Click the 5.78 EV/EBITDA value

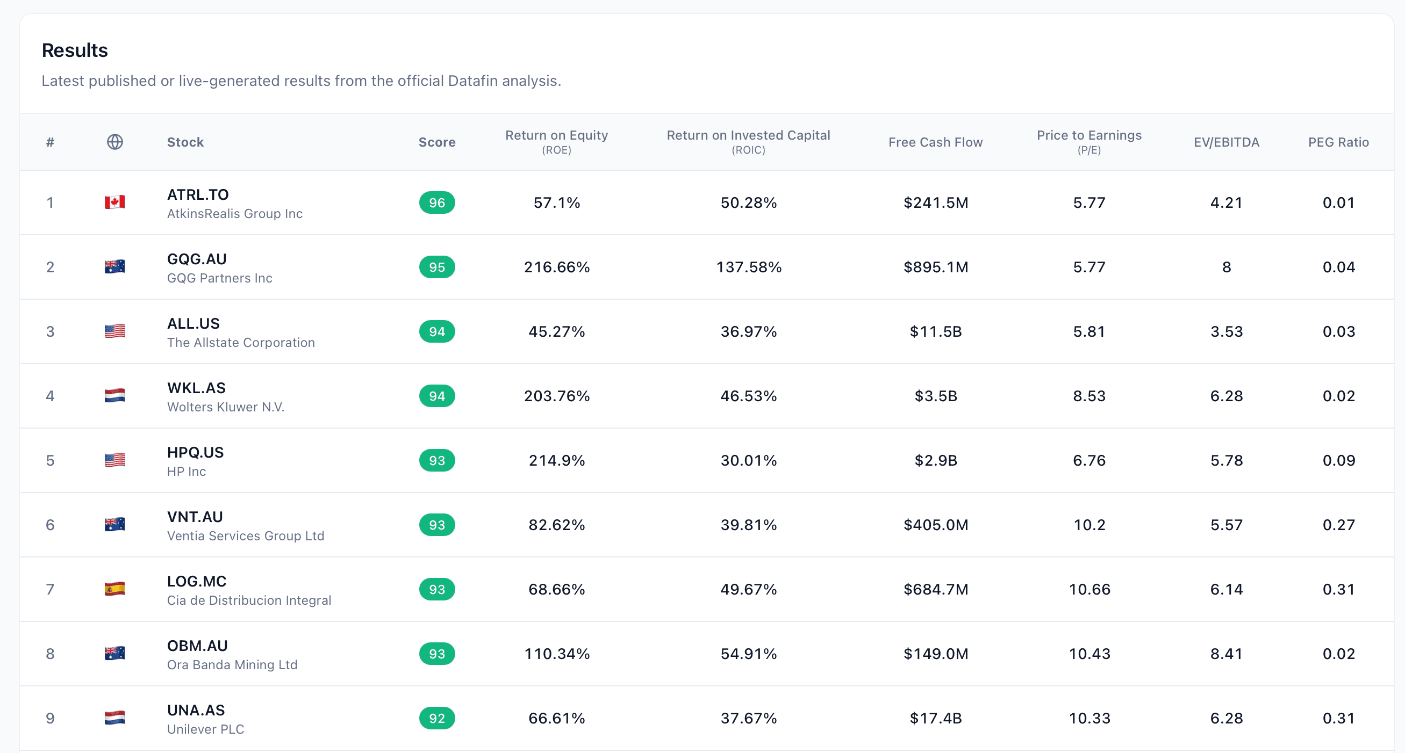tap(1227, 460)
